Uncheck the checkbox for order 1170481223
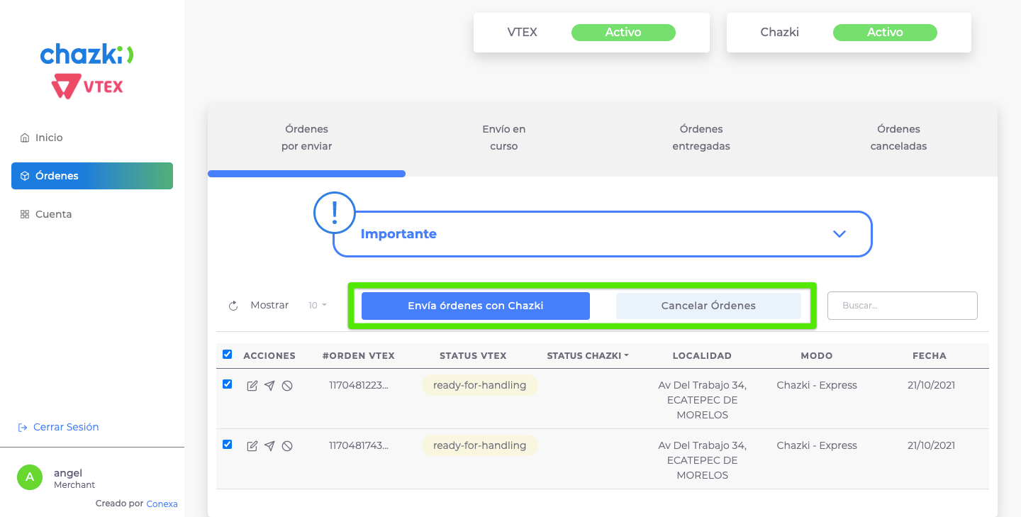This screenshot has width=1021, height=517. click(x=227, y=384)
